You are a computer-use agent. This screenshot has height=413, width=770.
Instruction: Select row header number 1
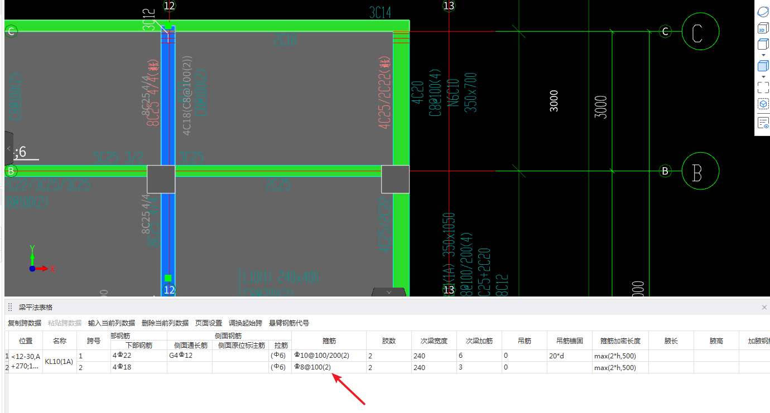coord(7,356)
